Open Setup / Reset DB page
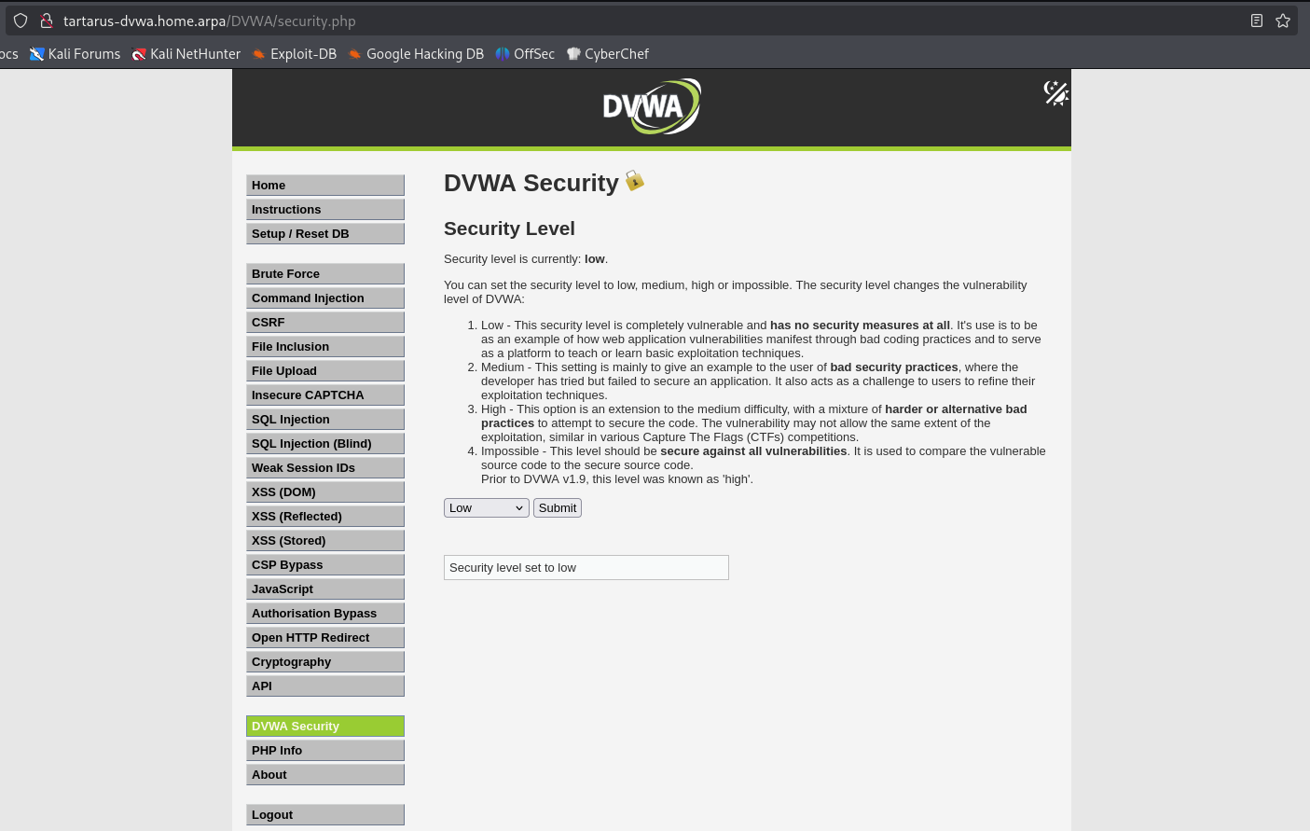1310x831 pixels. 324,234
